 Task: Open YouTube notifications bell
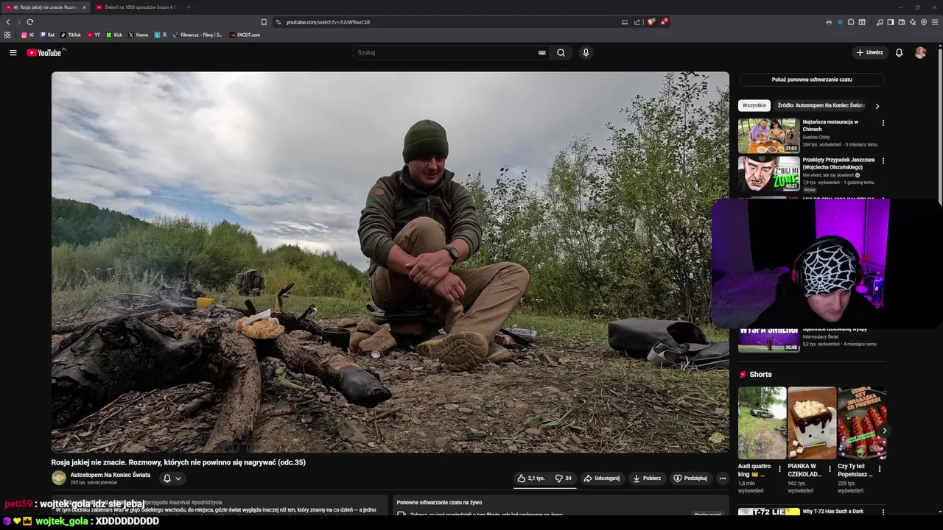899,52
